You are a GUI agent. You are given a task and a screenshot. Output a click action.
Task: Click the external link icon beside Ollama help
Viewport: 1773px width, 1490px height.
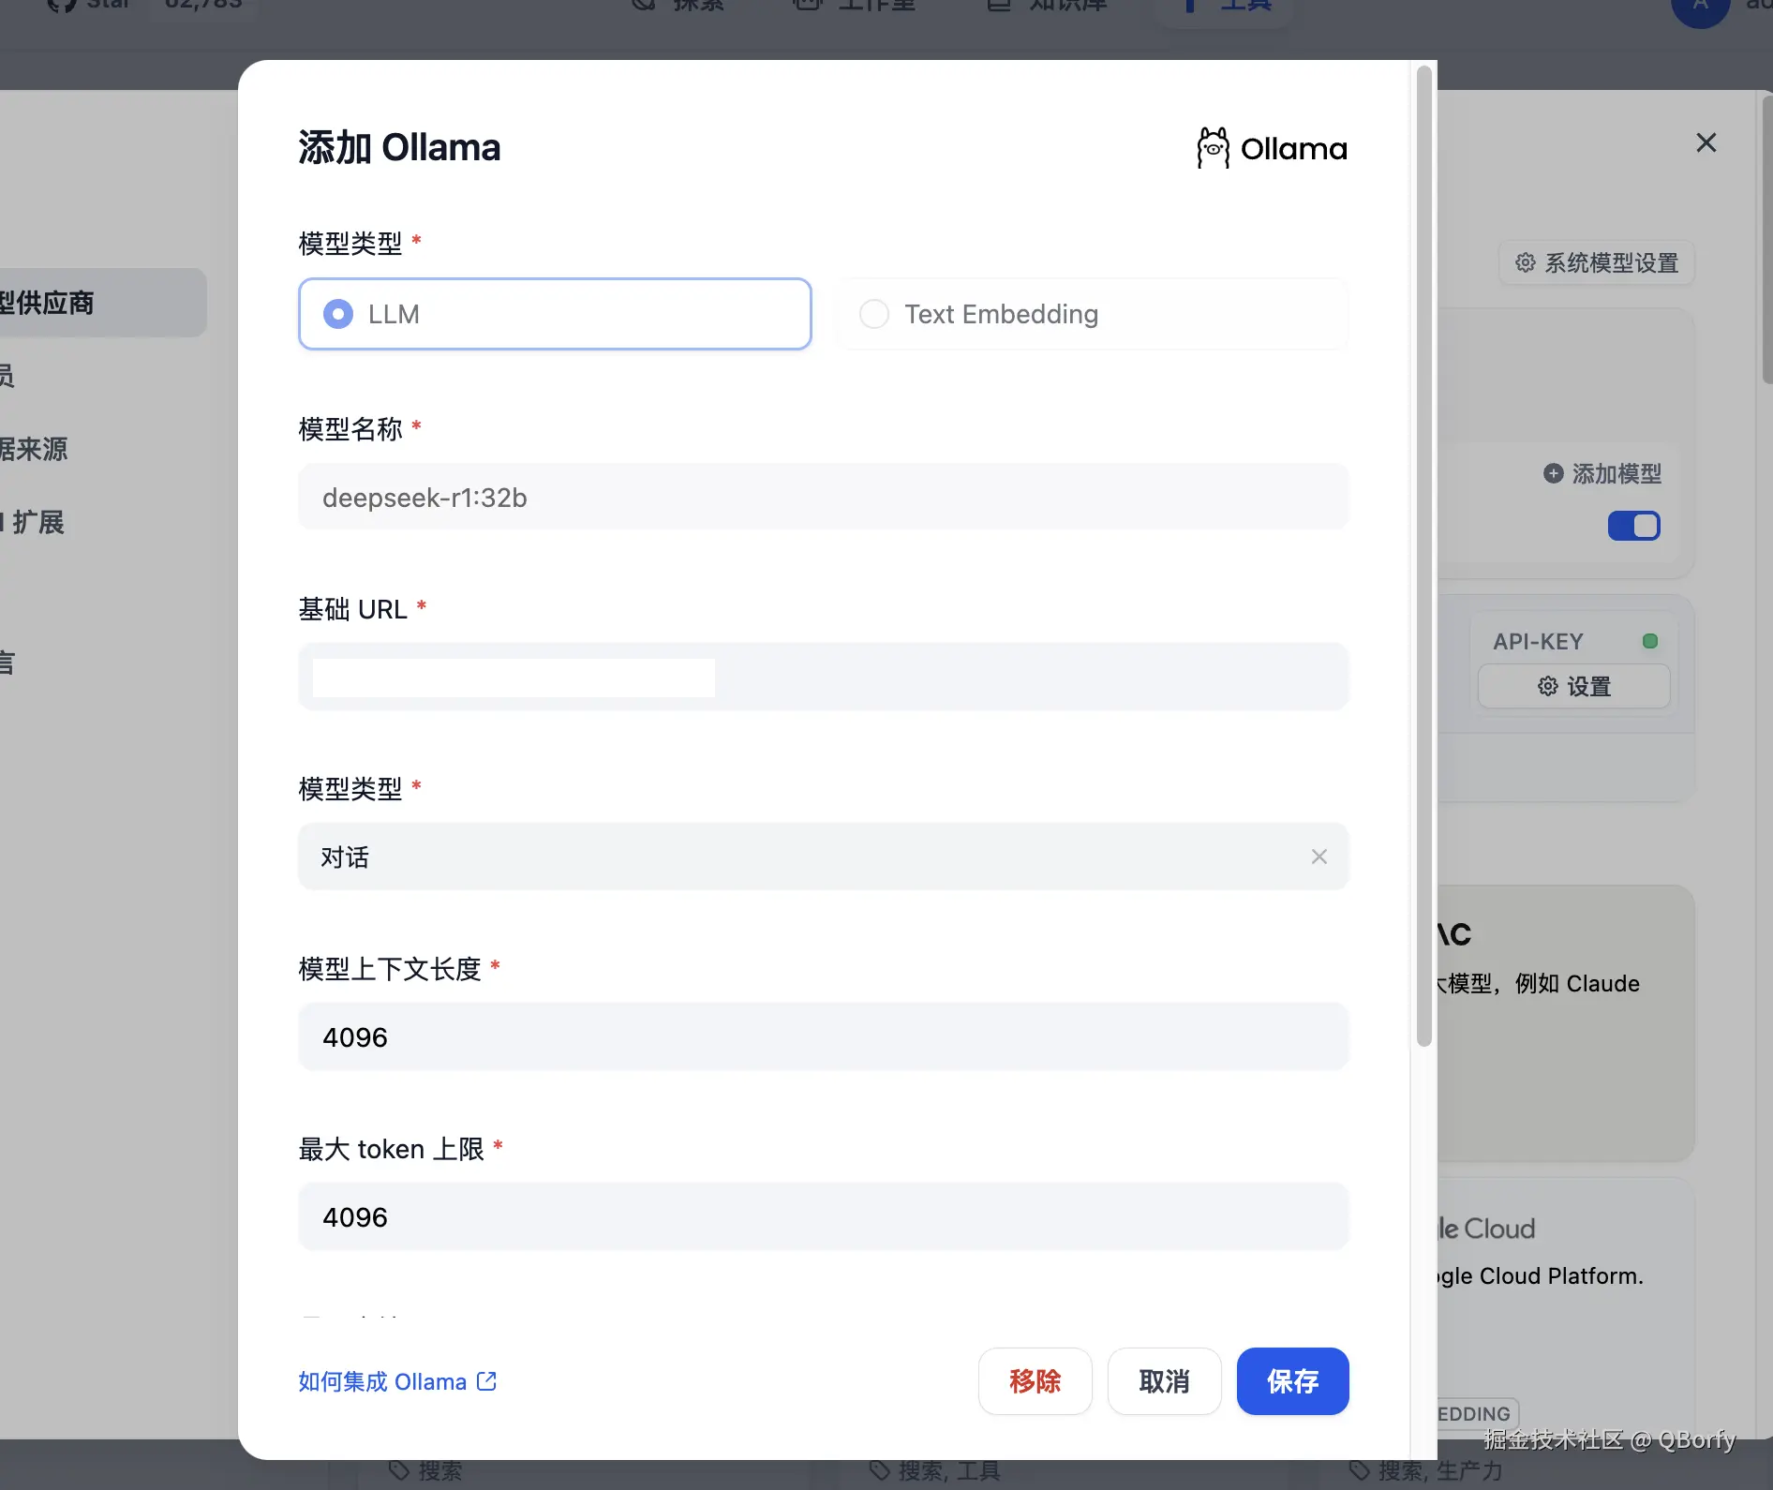[486, 1380]
